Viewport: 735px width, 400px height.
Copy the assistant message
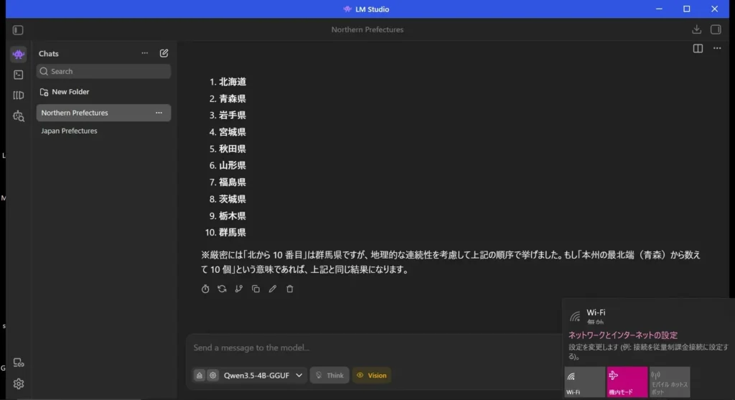[x=256, y=289]
